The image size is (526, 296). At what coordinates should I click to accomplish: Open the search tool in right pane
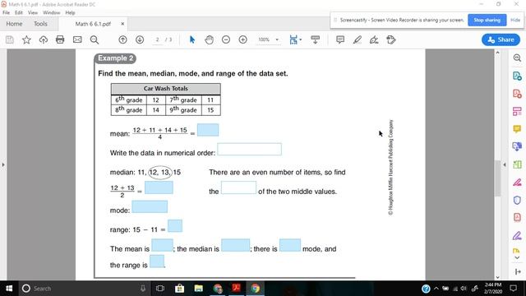pos(517,58)
